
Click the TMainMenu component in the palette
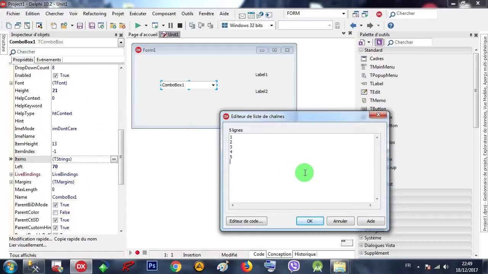click(x=382, y=67)
